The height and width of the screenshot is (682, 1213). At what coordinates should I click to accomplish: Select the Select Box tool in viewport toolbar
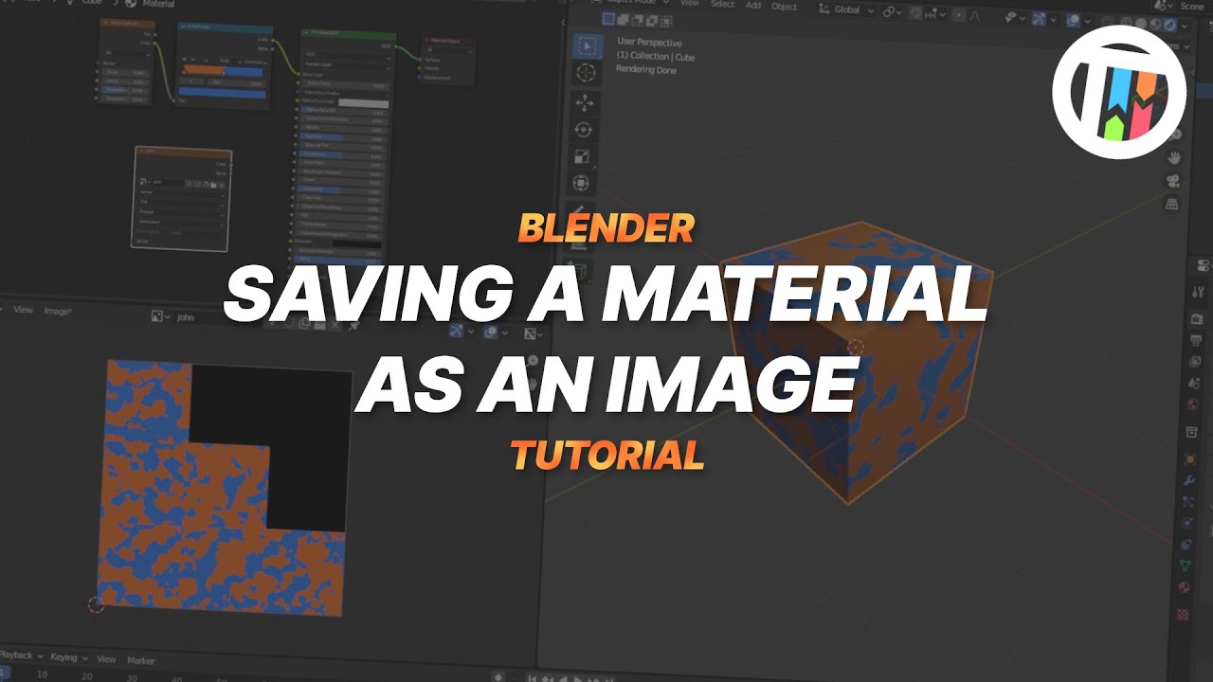click(587, 46)
